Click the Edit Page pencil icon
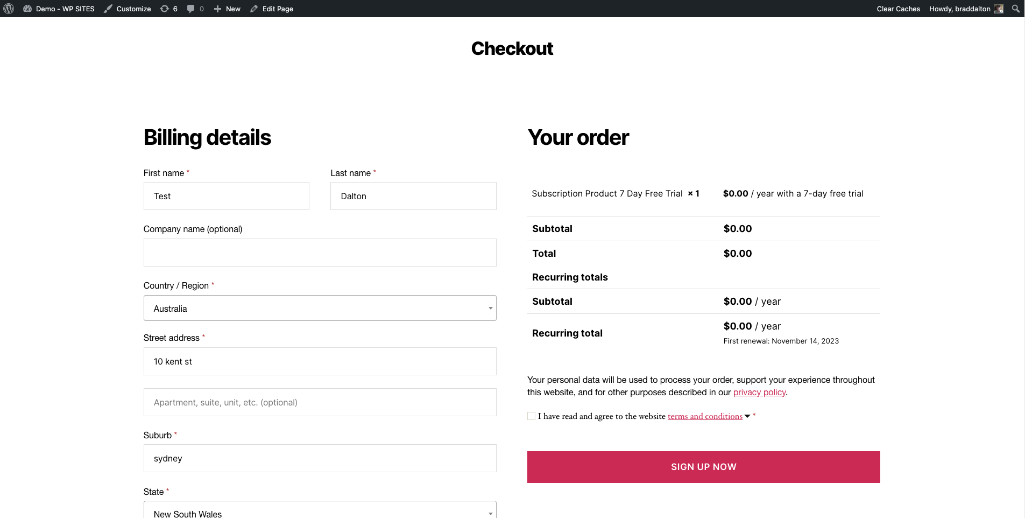1025x518 pixels. 254,9
